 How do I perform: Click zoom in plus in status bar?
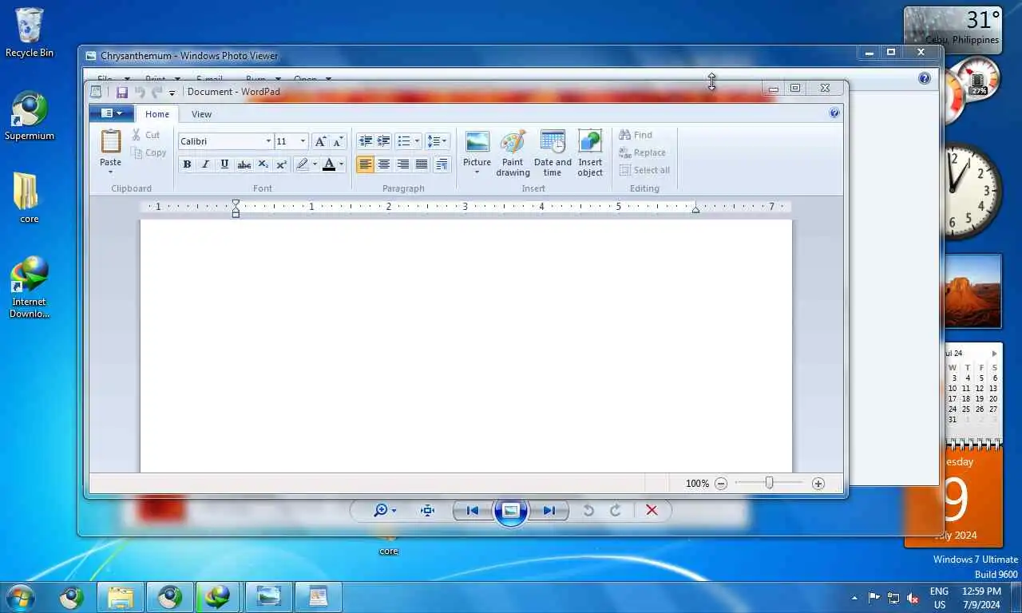click(x=818, y=483)
